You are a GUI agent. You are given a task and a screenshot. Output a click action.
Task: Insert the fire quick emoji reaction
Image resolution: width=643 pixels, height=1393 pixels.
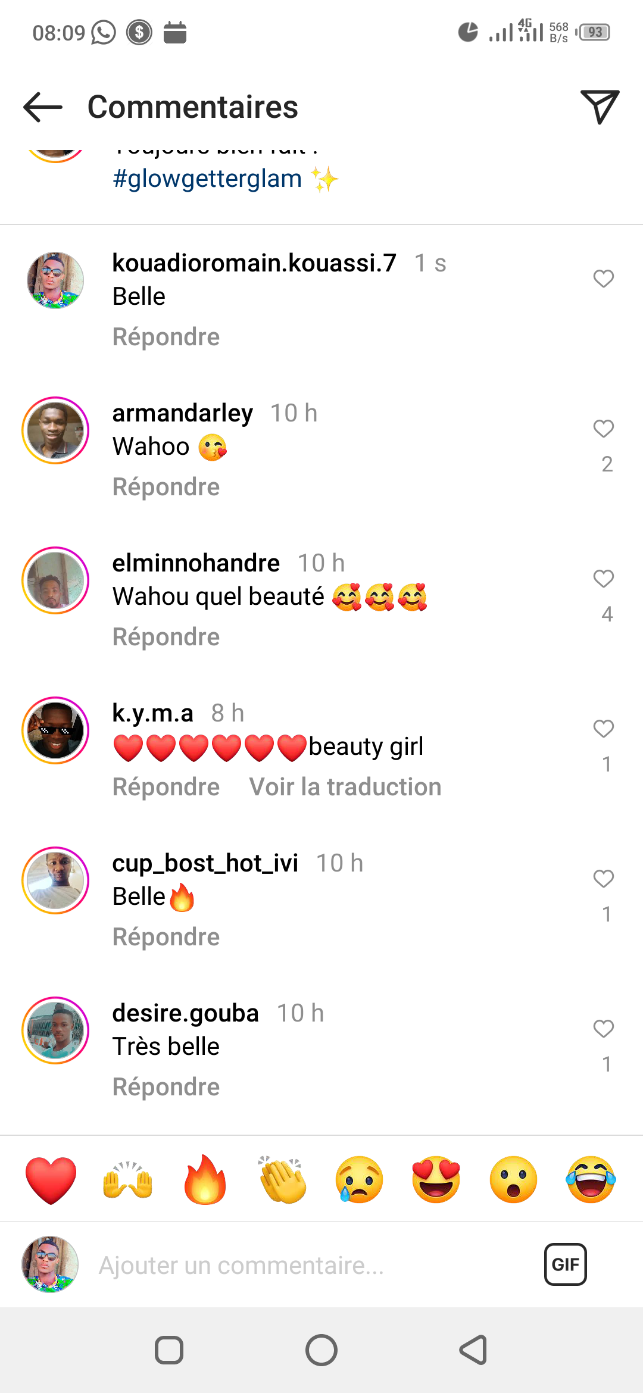tap(205, 1180)
